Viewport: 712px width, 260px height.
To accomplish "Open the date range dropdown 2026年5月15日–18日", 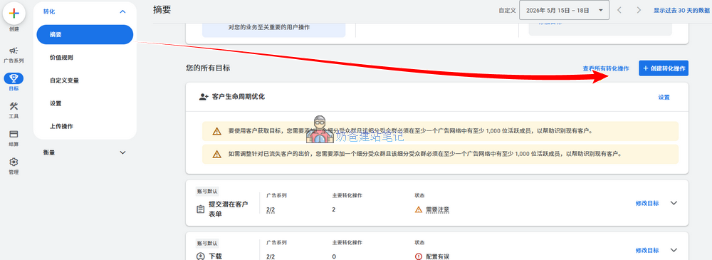I will 564,10.
